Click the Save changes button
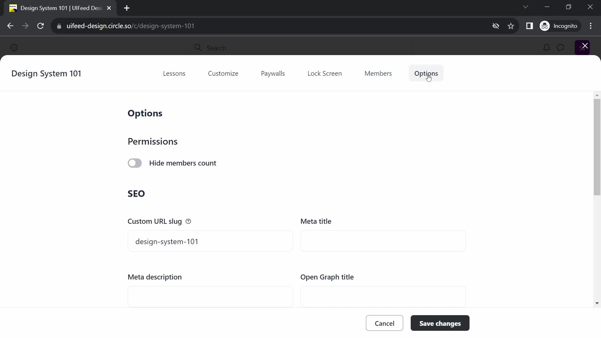 pos(440,323)
